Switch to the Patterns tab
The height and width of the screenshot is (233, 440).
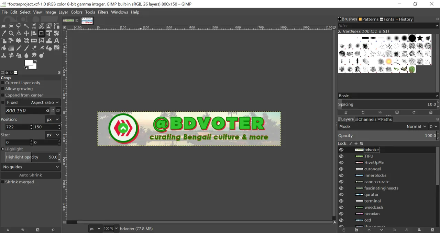coord(368,19)
